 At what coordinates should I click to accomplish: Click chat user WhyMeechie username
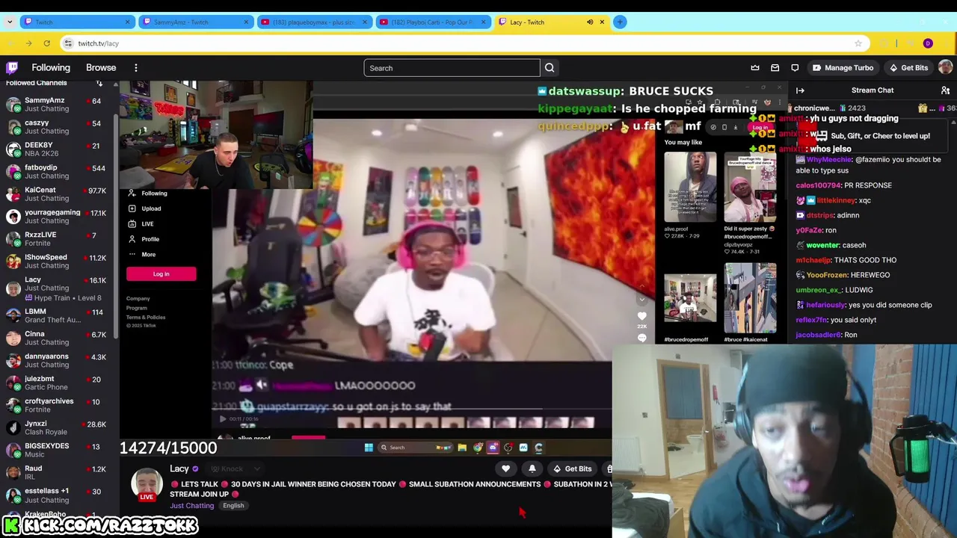829,159
